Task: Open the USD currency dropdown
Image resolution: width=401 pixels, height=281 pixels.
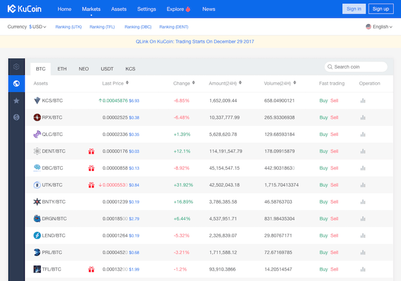Action: click(x=38, y=27)
